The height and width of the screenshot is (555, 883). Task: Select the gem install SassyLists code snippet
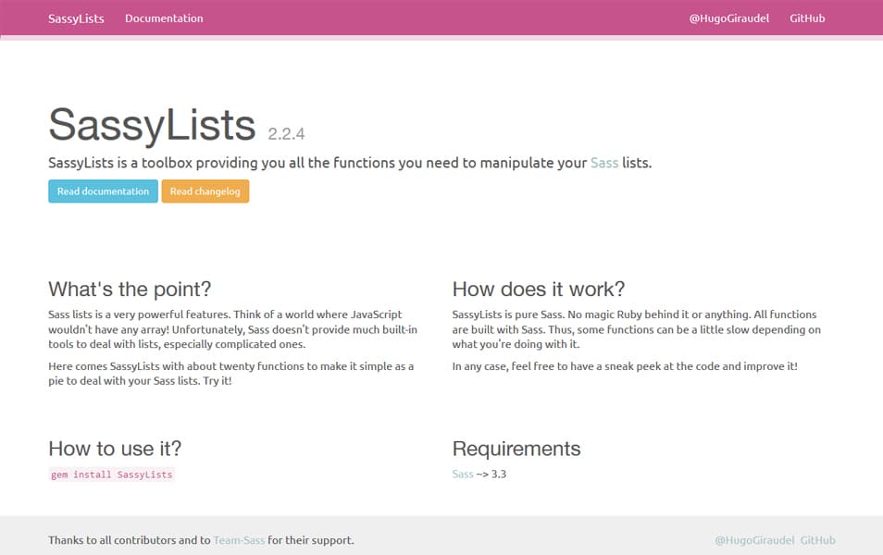click(x=111, y=474)
